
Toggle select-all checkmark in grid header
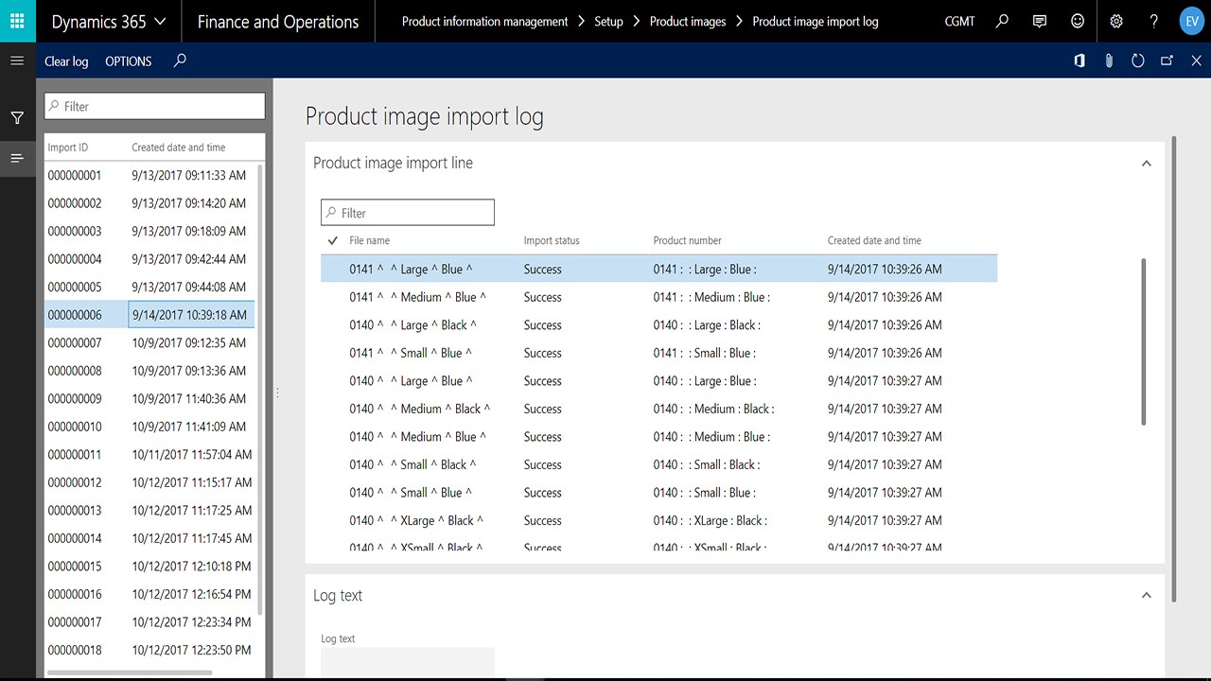[x=333, y=240]
